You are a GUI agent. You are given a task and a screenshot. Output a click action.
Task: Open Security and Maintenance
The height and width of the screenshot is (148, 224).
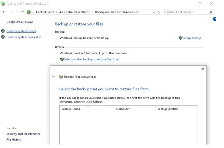[x=24, y=134]
